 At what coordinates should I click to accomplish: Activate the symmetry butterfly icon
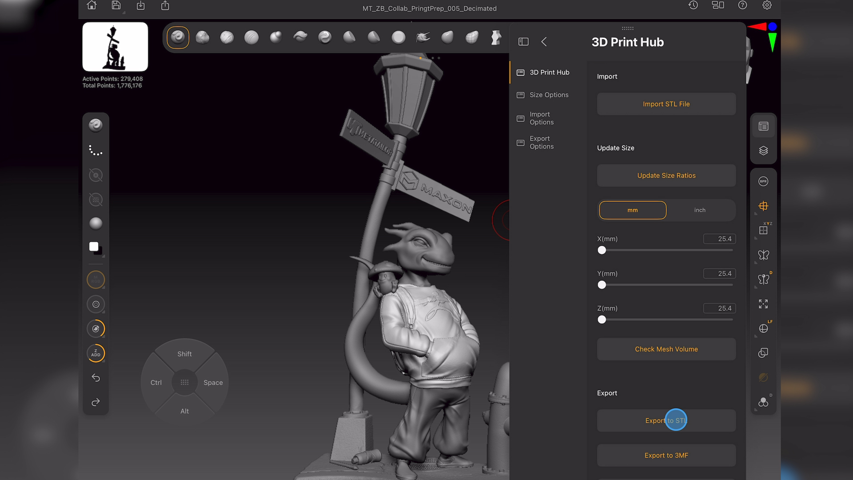[x=763, y=255]
